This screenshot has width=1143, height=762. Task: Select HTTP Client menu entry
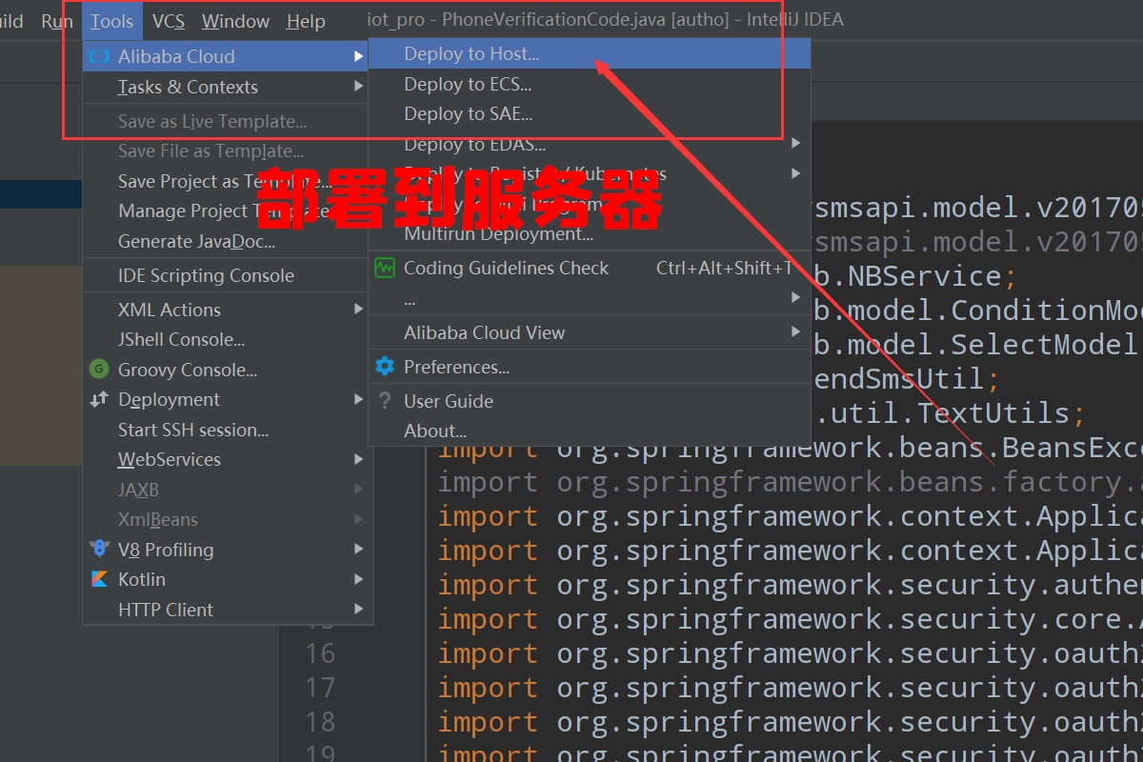click(x=227, y=610)
